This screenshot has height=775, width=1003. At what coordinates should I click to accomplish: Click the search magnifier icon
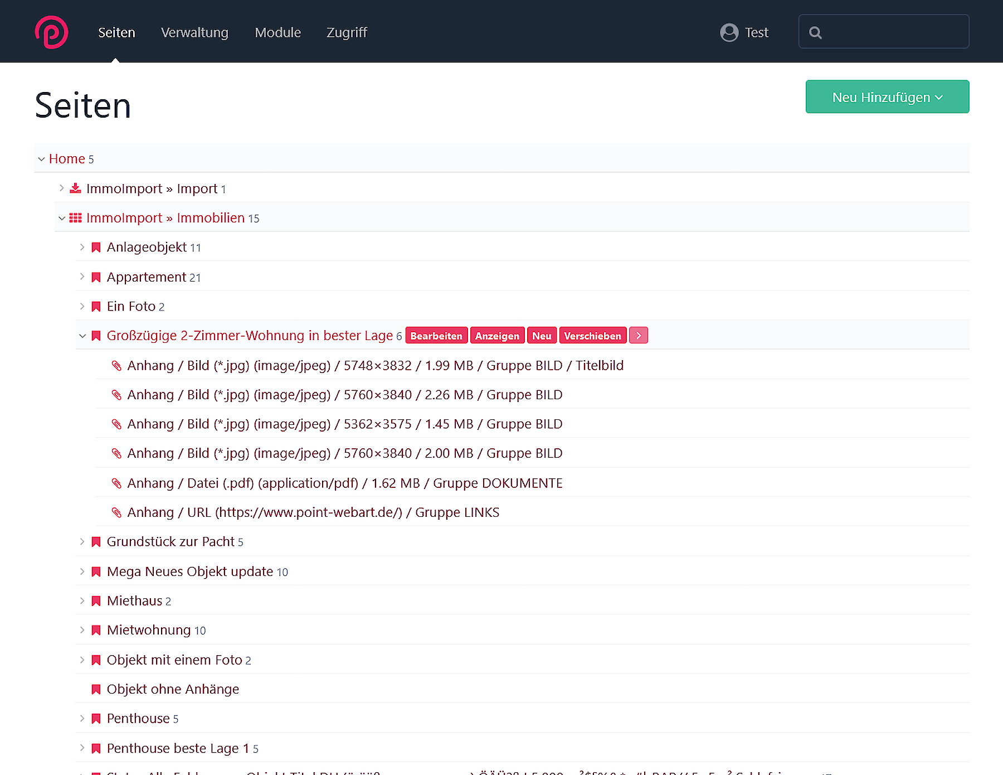(x=815, y=33)
